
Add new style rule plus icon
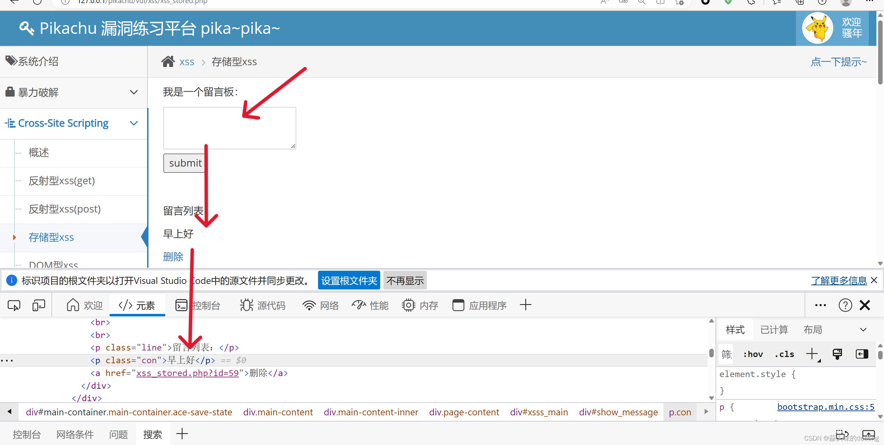coord(812,354)
